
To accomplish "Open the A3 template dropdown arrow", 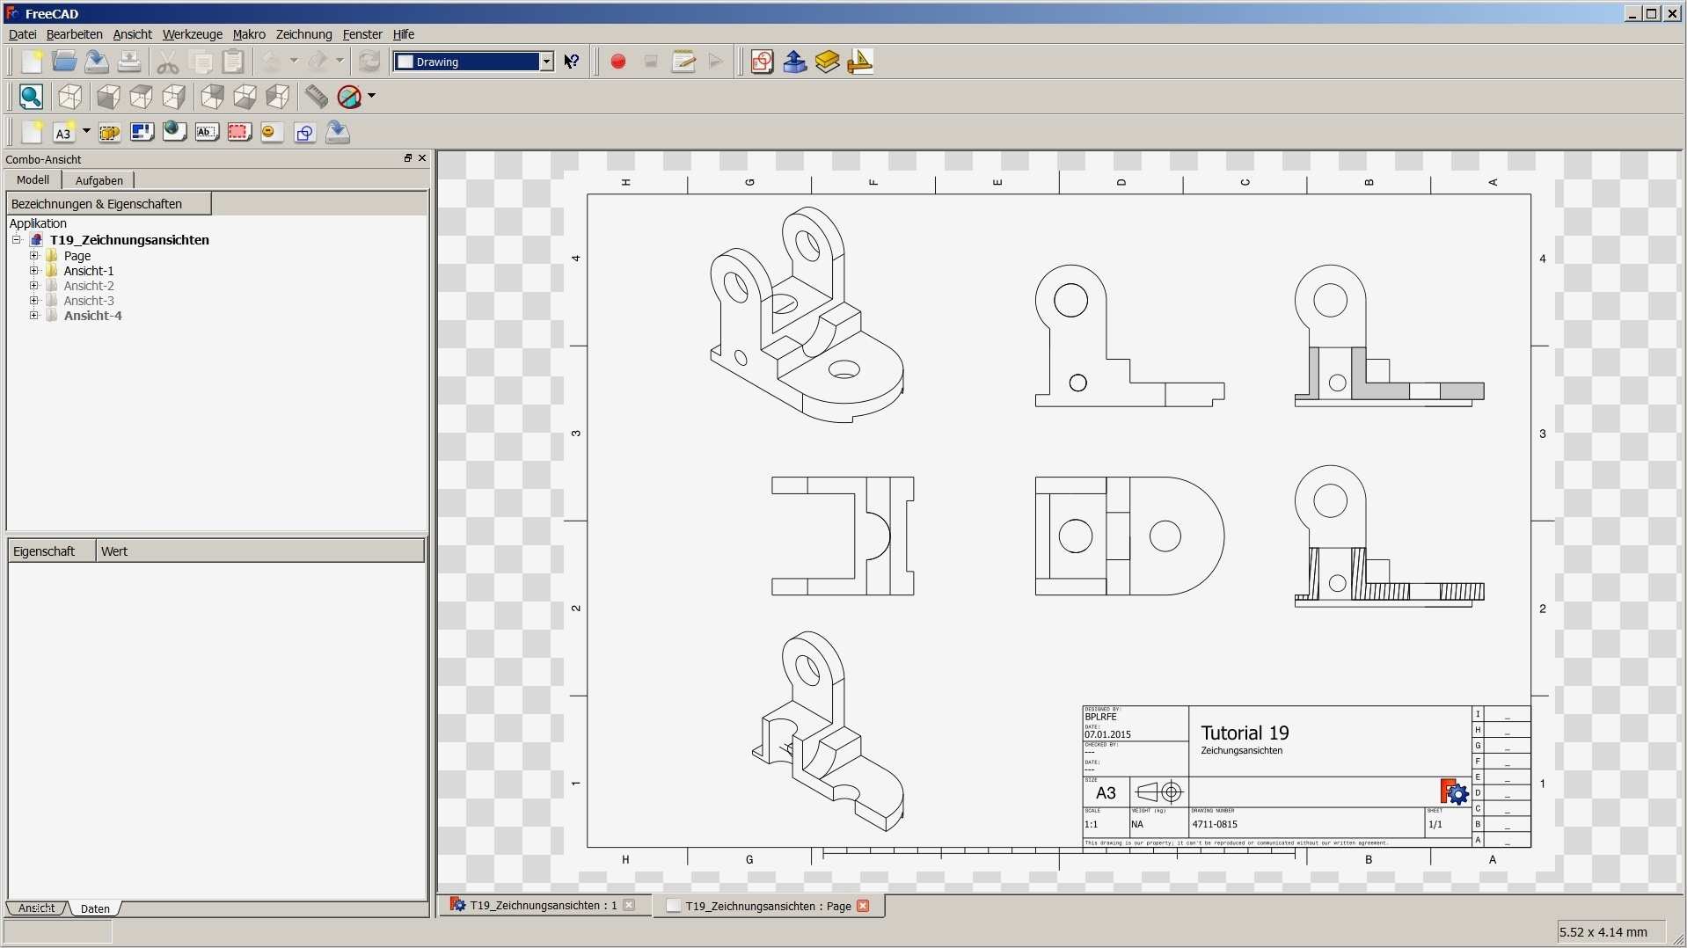I will tap(86, 132).
